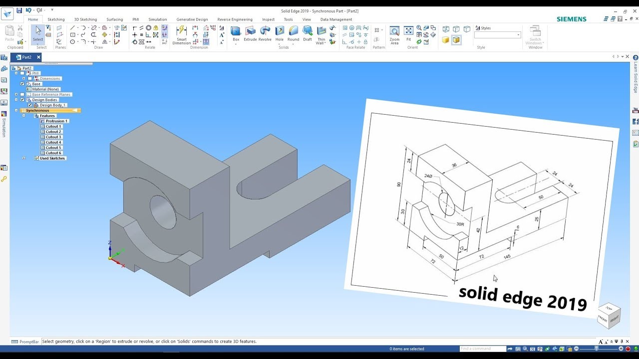Choose the Box solid command
Screen dimensions: 639x359
[236, 33]
